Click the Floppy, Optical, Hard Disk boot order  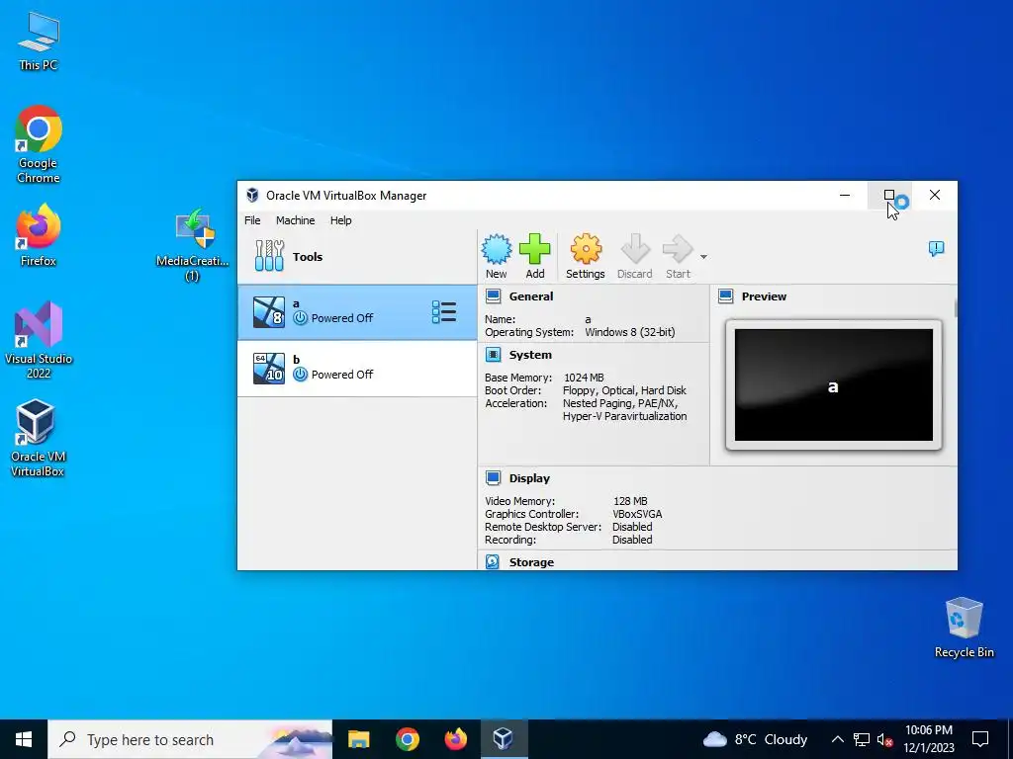coord(624,390)
